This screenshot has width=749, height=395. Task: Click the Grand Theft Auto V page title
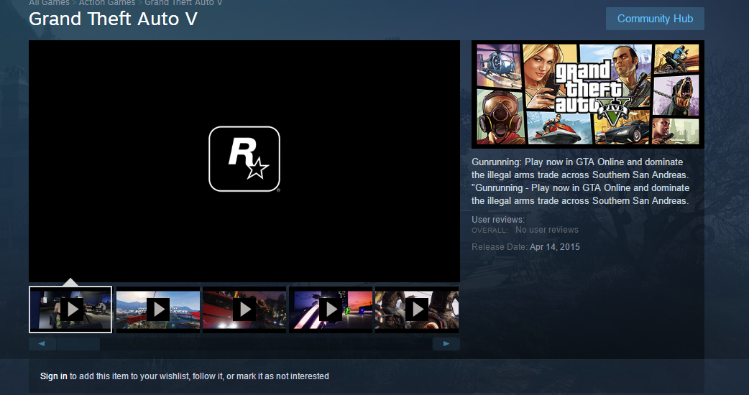113,19
